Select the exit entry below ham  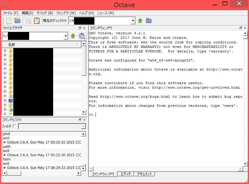(42, 164)
